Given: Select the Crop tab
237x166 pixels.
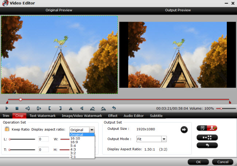Looking at the screenshot, I should (x=19, y=116).
